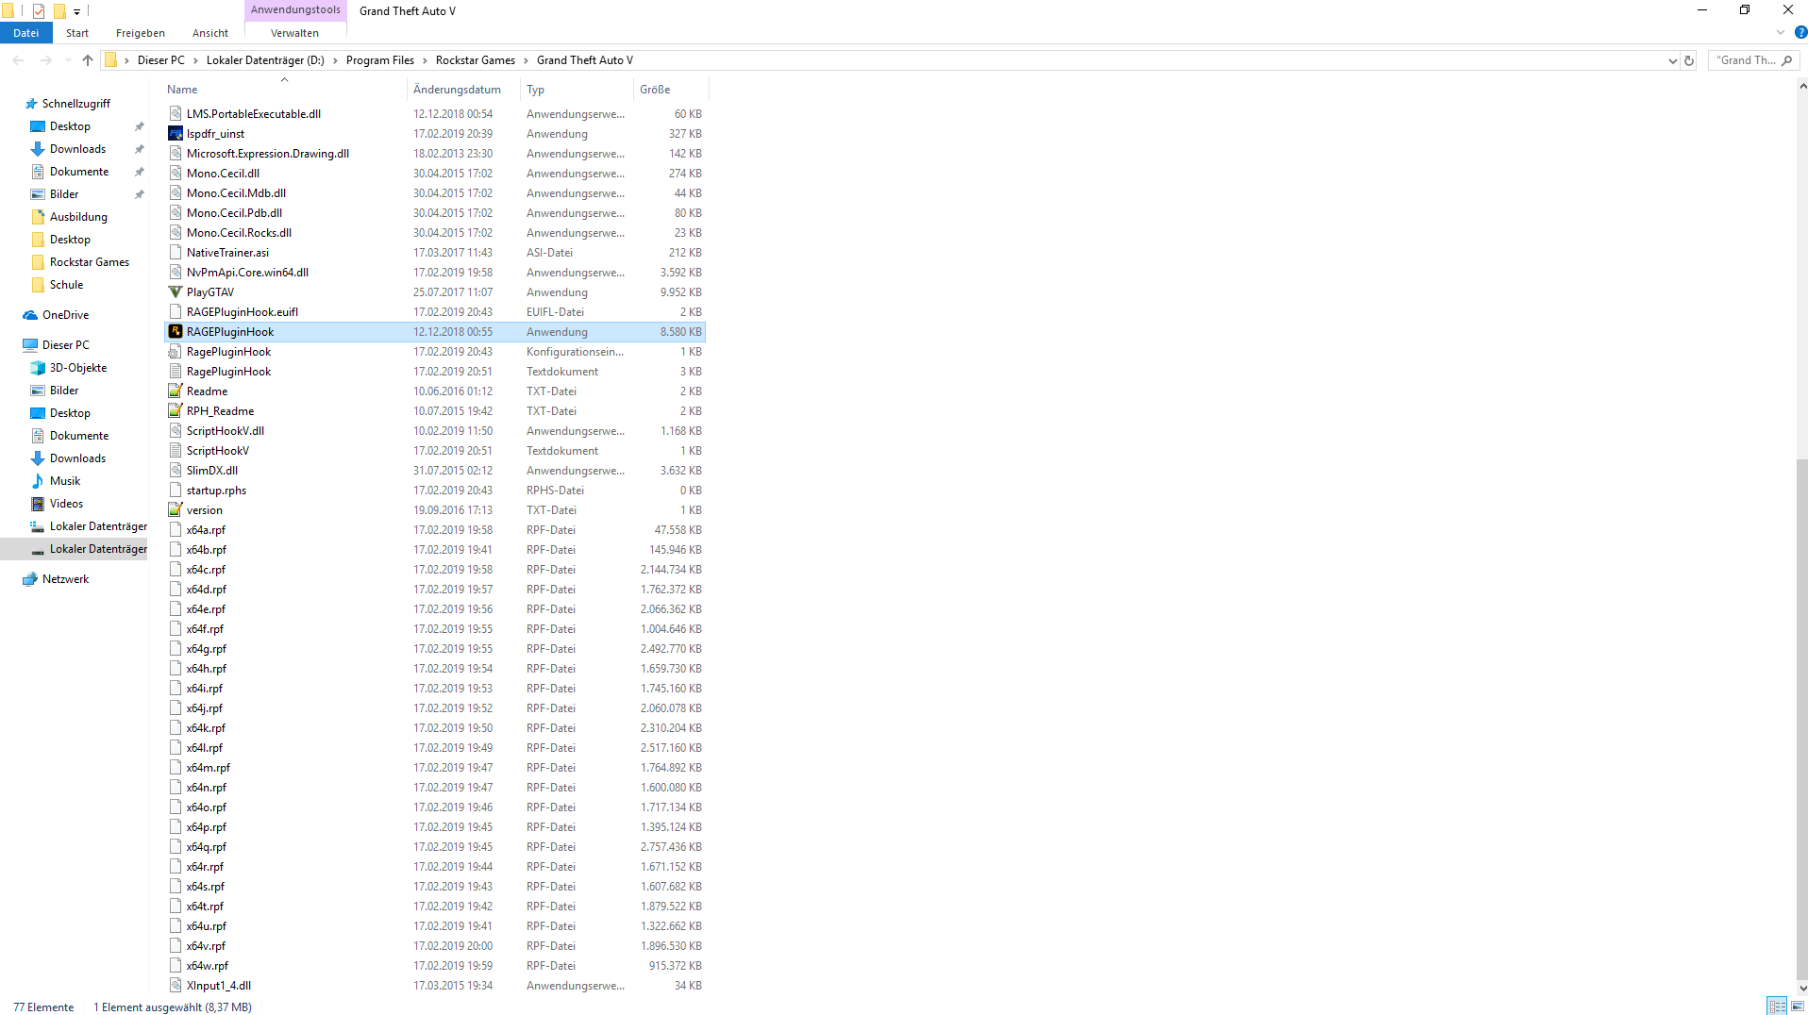
Task: Select the file x64a.rpf
Action: (435, 530)
